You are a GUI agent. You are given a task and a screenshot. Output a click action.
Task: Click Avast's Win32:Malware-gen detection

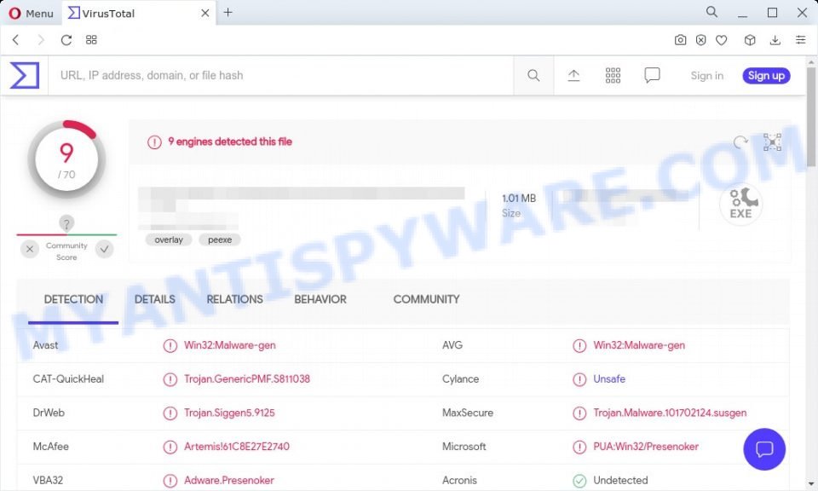point(229,345)
